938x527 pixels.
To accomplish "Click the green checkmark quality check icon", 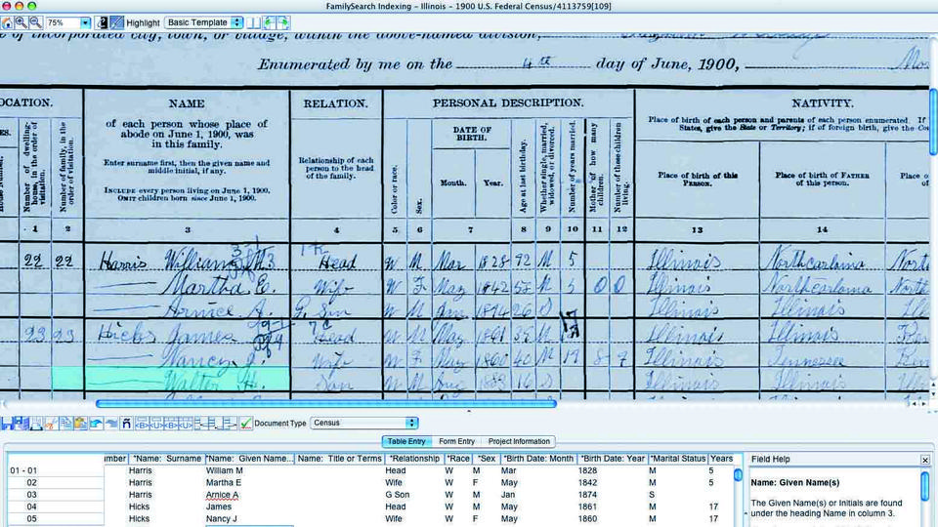I will click(x=246, y=424).
